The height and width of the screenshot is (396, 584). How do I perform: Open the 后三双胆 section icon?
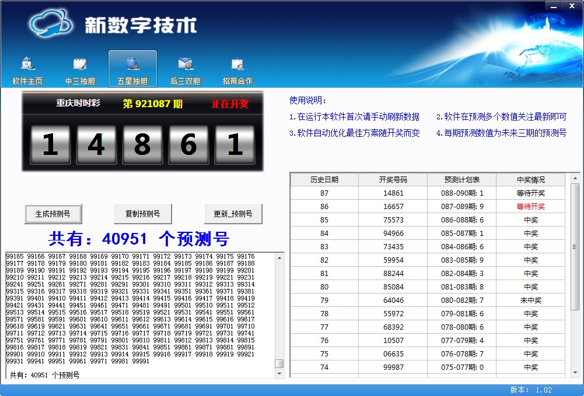(185, 69)
